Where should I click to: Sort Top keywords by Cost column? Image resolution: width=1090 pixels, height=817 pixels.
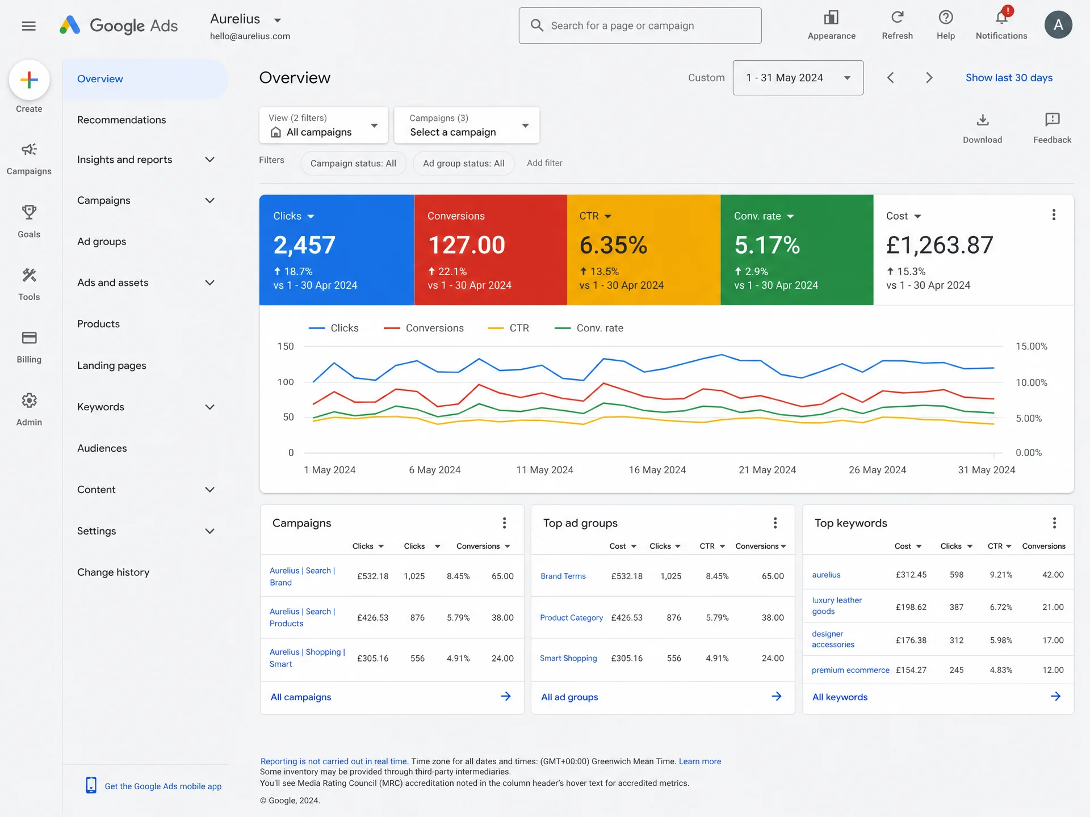tap(908, 546)
